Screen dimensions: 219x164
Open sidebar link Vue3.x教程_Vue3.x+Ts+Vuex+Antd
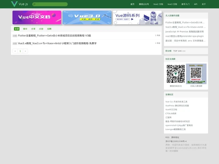pos(186,27)
